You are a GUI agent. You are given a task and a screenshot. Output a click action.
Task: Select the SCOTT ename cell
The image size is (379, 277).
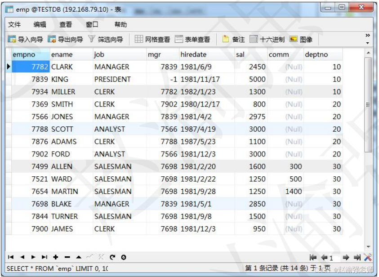click(x=71, y=129)
